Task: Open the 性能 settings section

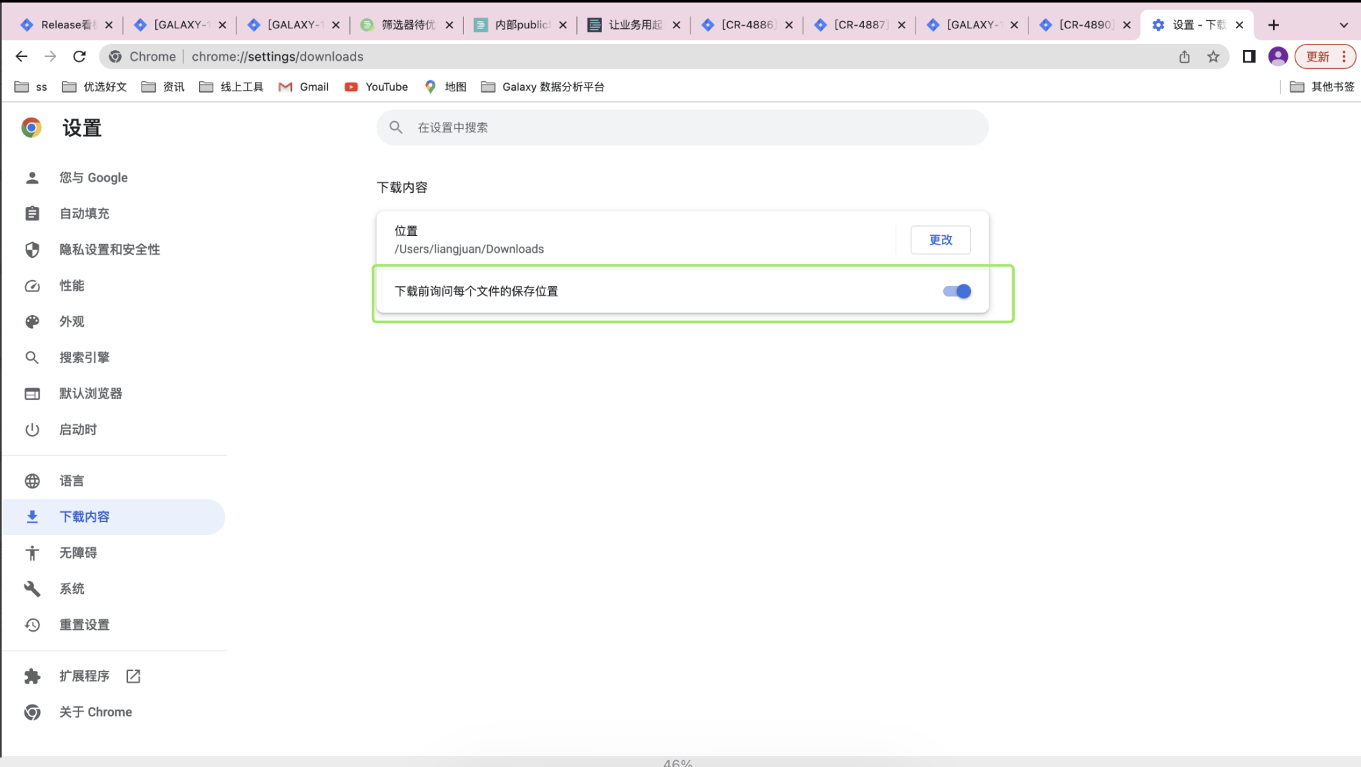Action: pos(71,285)
